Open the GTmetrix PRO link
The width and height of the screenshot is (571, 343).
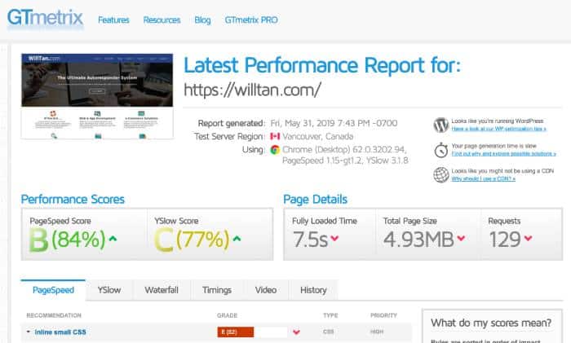tap(251, 20)
